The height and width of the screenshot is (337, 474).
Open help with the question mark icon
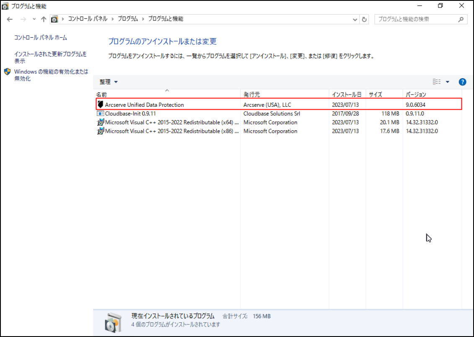(x=462, y=82)
